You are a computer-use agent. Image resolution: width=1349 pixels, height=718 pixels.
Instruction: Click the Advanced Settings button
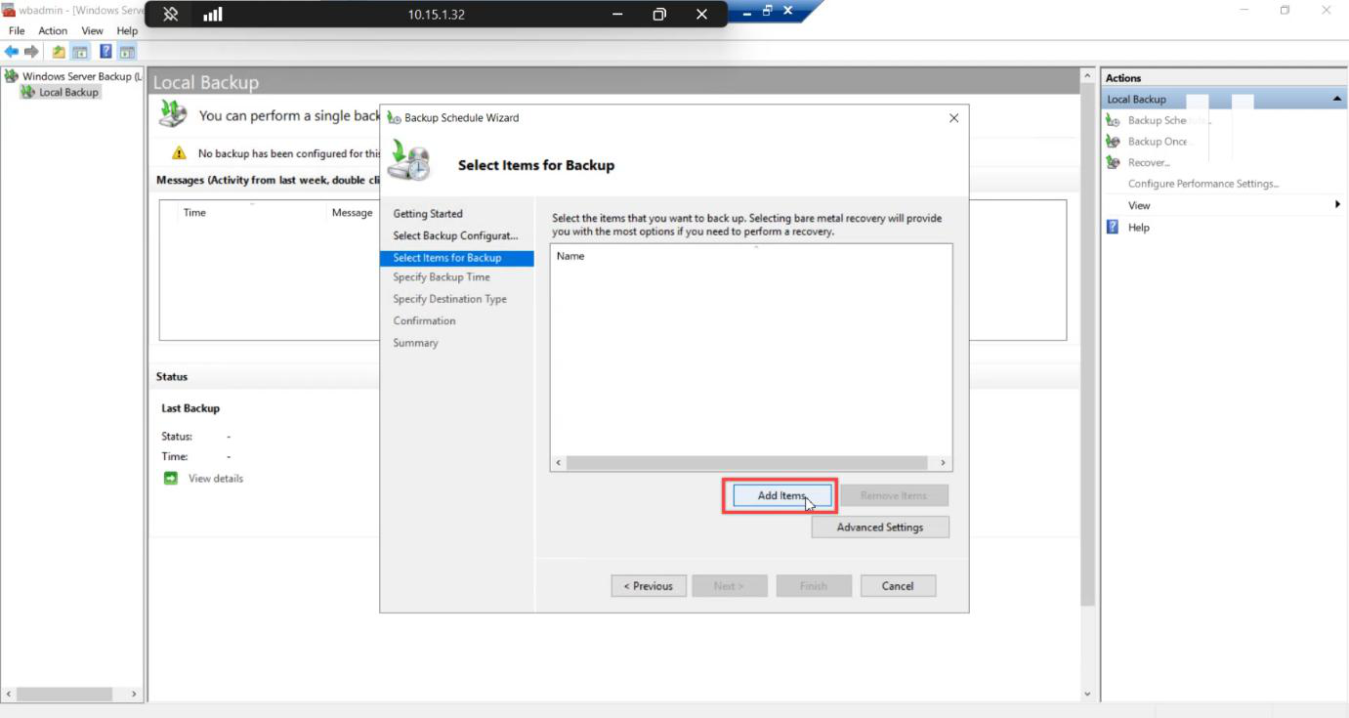pyautogui.click(x=880, y=528)
